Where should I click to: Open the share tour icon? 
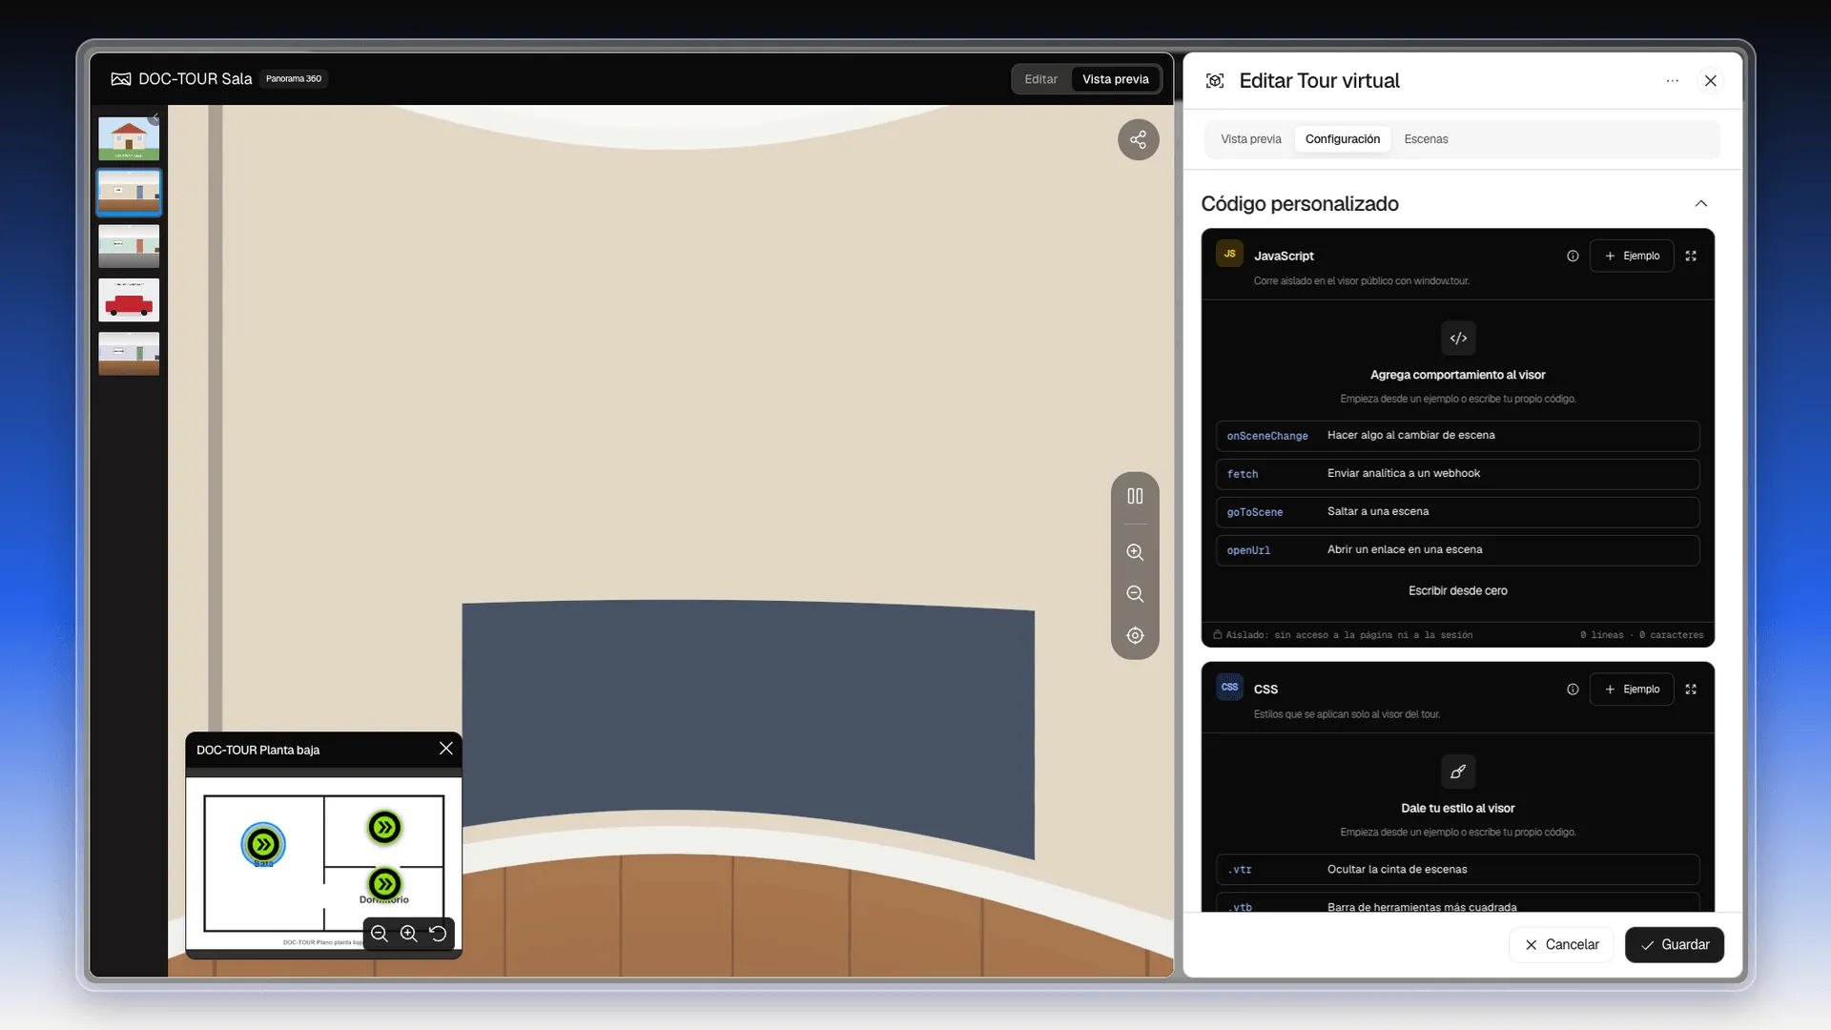[x=1138, y=140]
